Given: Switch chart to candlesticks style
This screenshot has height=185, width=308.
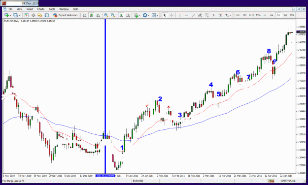Looking at the screenshot, I should tap(91, 15).
